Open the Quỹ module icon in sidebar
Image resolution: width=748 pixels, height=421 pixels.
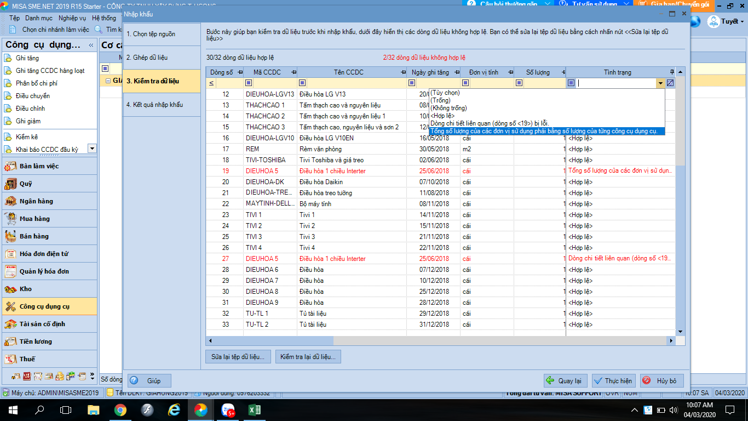pos(10,184)
